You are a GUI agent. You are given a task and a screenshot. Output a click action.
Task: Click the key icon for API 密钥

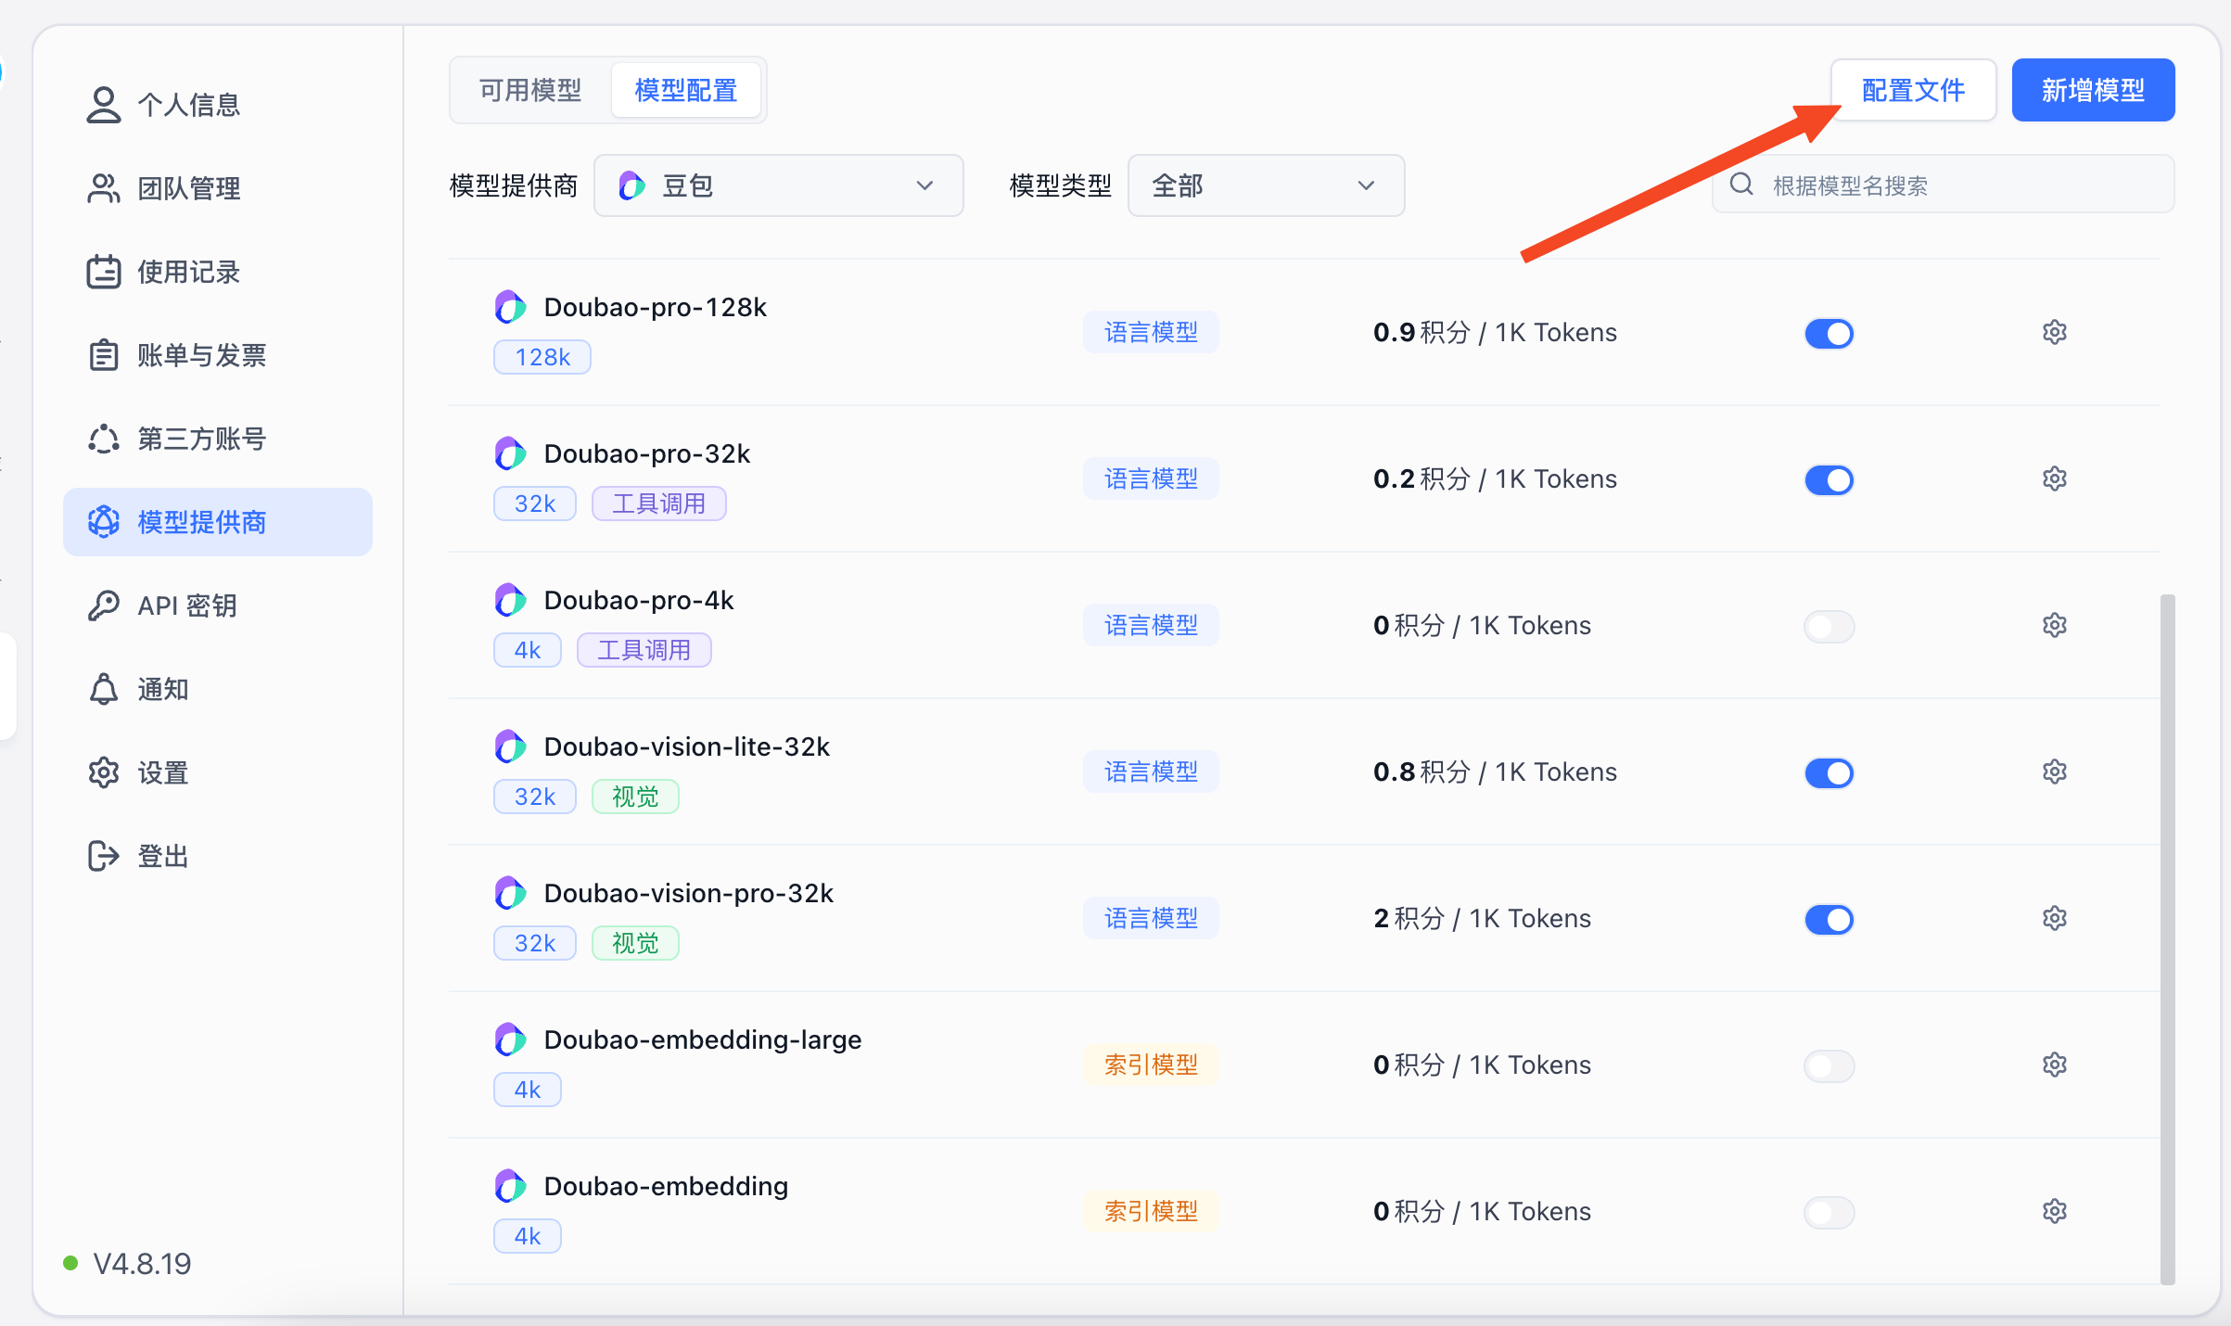pos(104,606)
